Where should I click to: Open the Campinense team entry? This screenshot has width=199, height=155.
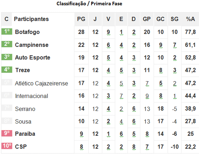(x=32, y=45)
